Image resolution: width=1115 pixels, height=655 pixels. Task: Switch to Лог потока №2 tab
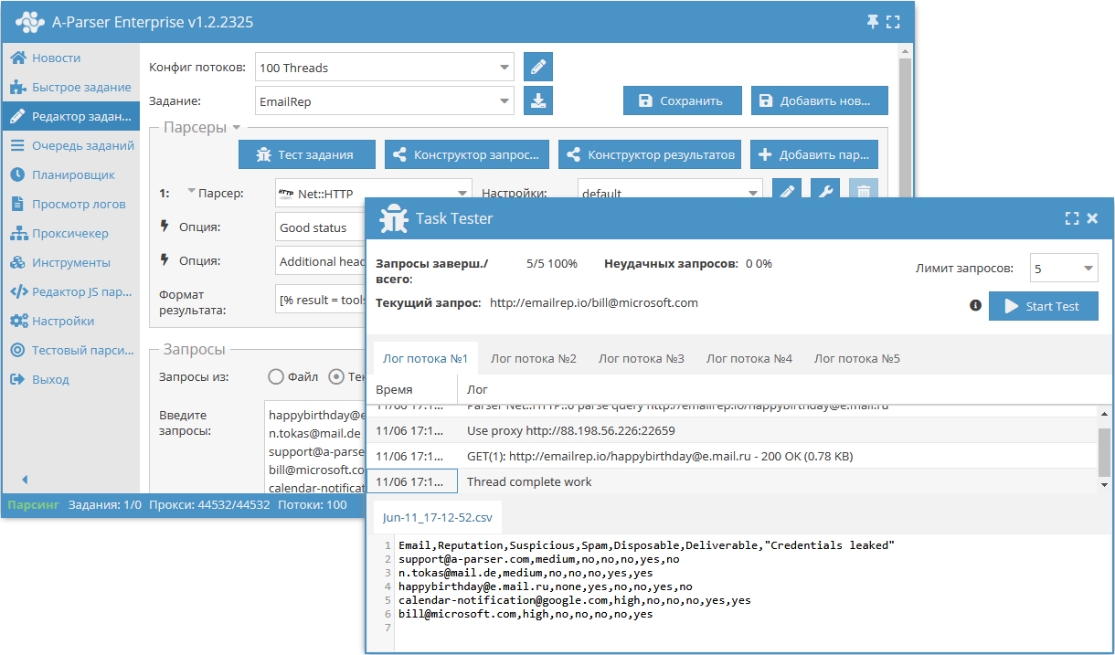click(x=534, y=358)
